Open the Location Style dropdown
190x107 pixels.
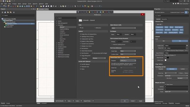(x=128, y=54)
